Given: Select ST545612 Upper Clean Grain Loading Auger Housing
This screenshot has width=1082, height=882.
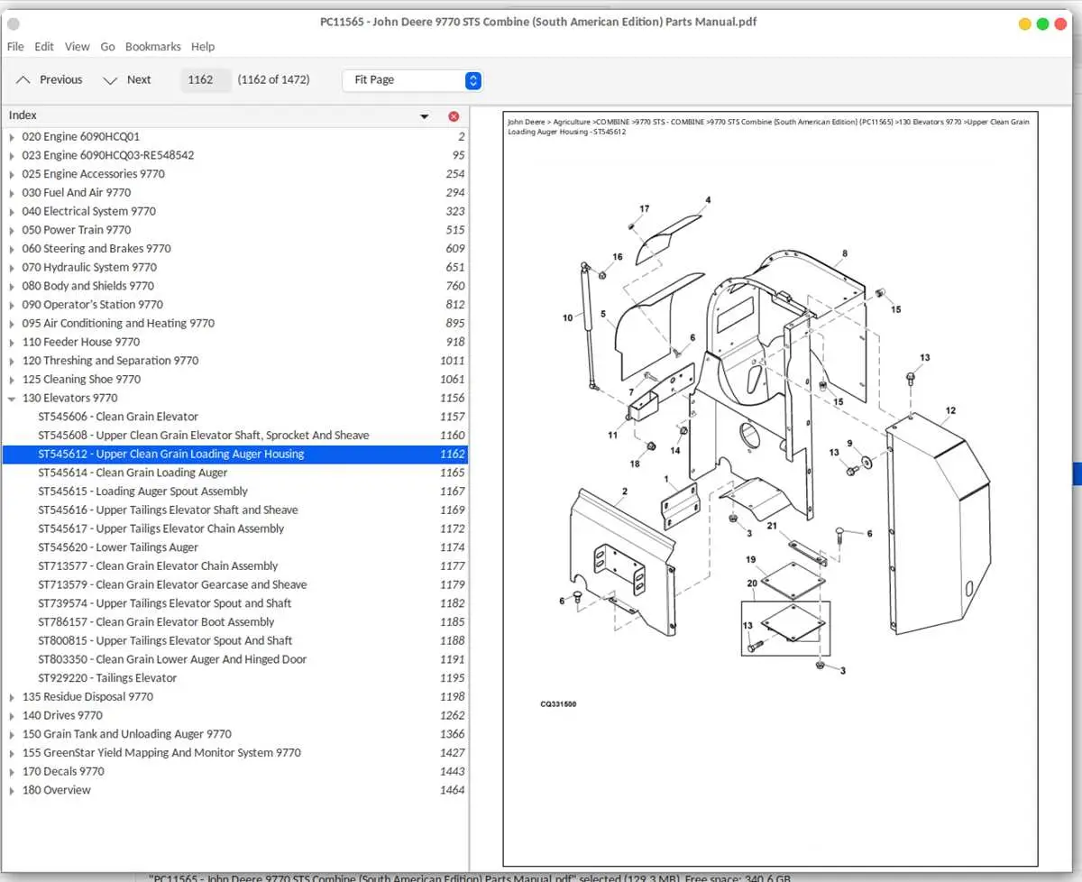Looking at the screenshot, I should 235,455.
